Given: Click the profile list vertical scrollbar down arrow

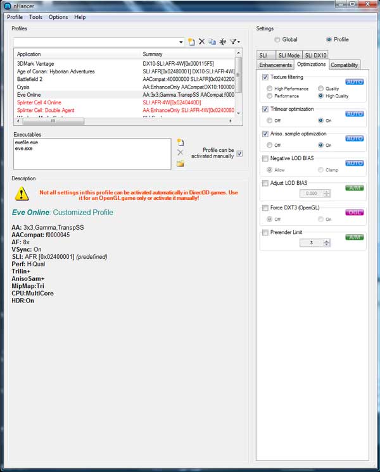Looking at the screenshot, I should point(239,113).
